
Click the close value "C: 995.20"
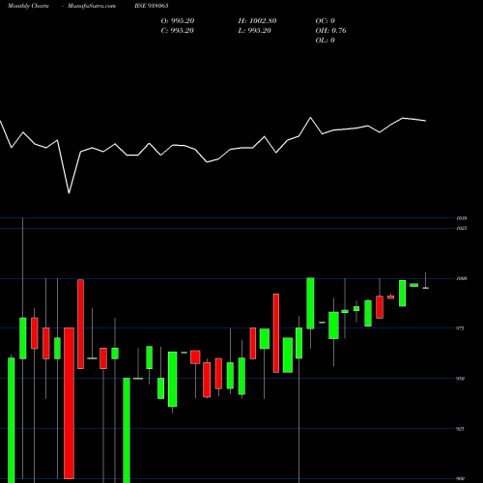(178, 31)
